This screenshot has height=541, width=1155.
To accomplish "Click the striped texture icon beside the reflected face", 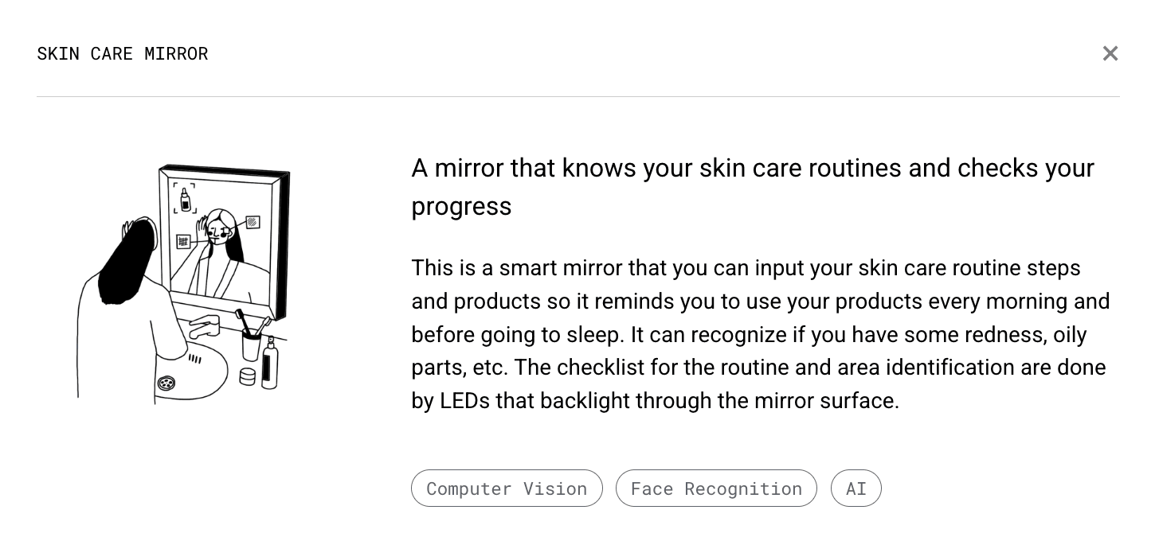I will tap(252, 222).
